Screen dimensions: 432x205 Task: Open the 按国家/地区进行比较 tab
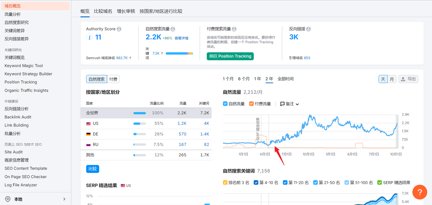(x=161, y=11)
